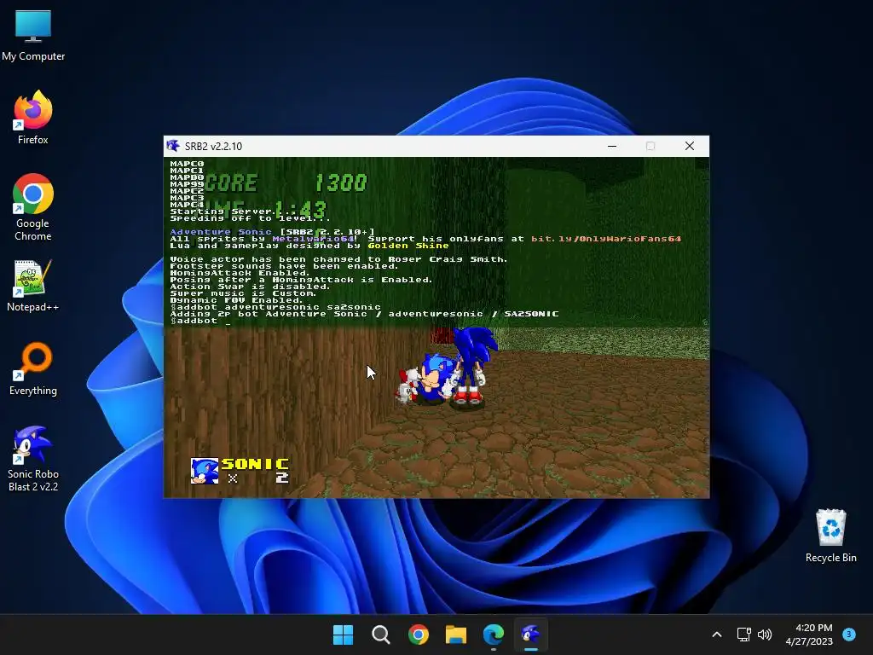Click the Sonic life icon in HUD
This screenshot has height=655, width=873.
[x=205, y=471]
